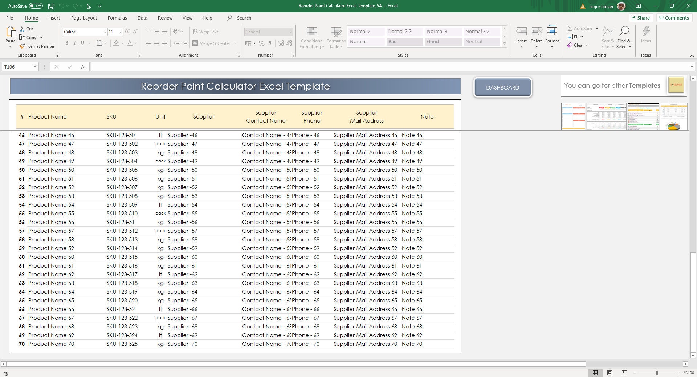This screenshot has width=697, height=377.
Task: Collapse the ribbon
Action: [x=692, y=55]
